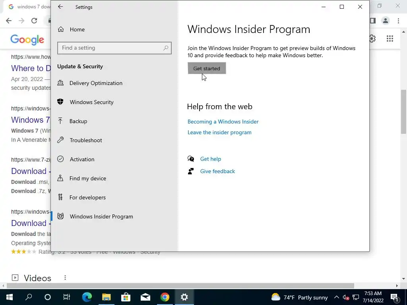The height and width of the screenshot is (305, 407).
Task: Click Chrome's forward navigation arrow
Action: tap(21, 21)
